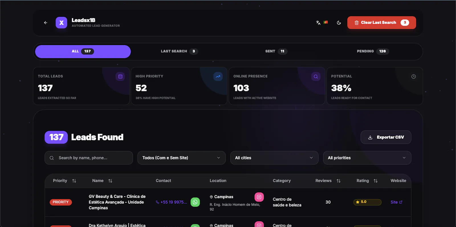Open the Todos (Com e Sem Site) dropdown

click(182, 158)
